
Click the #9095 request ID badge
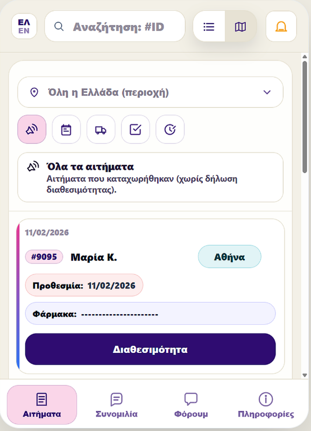pyautogui.click(x=44, y=257)
